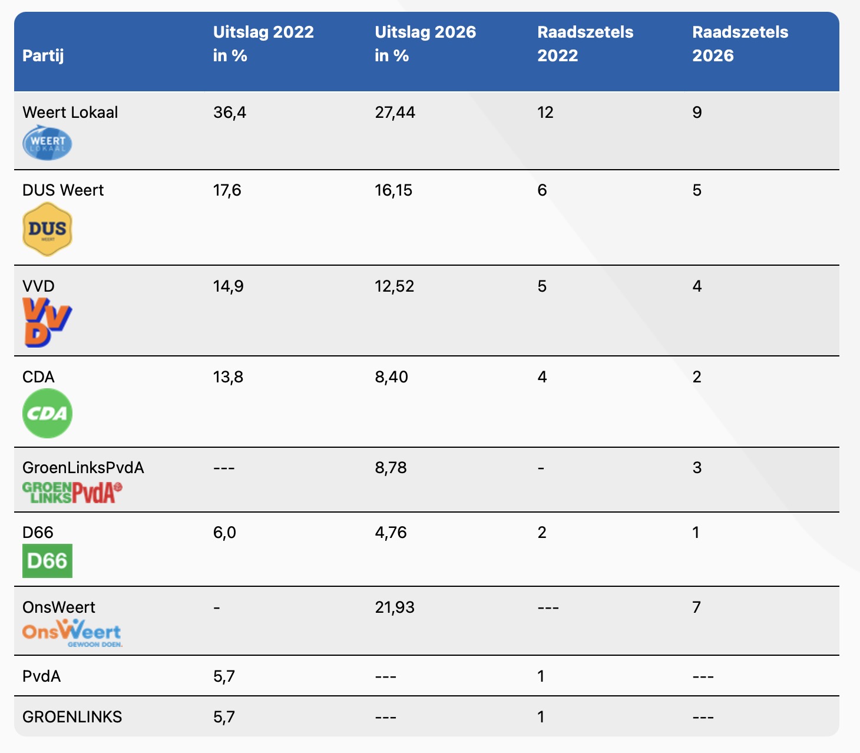Click the Partij column header
This screenshot has width=860, height=753.
tap(43, 55)
